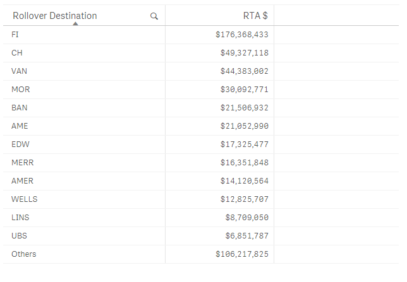Open search for Rollover Destination column
The height and width of the screenshot is (282, 407).
(154, 16)
